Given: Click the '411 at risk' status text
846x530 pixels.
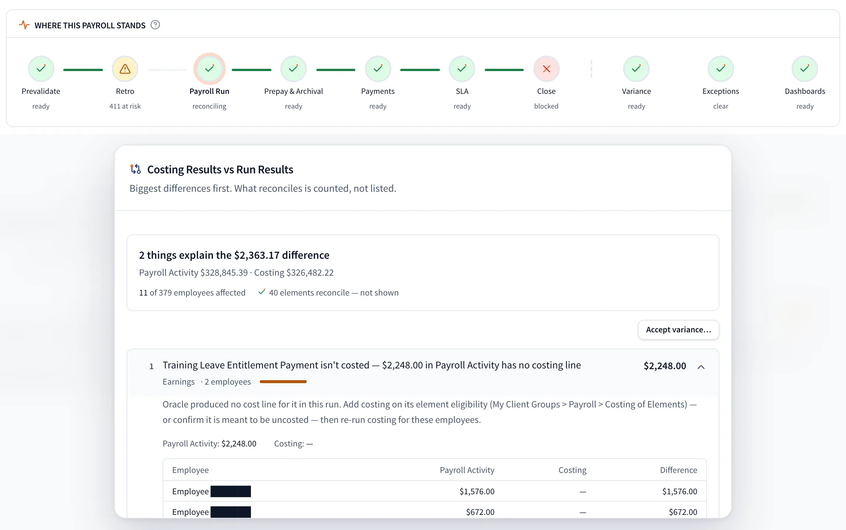Looking at the screenshot, I should click(125, 106).
